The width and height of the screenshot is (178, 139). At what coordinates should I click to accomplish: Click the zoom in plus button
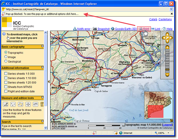point(167,47)
